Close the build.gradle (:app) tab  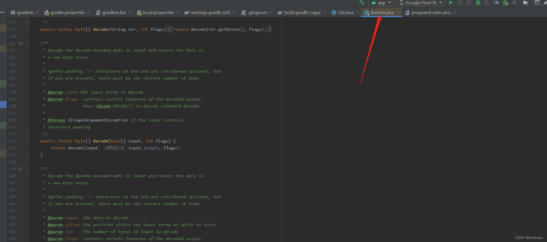[324, 12]
